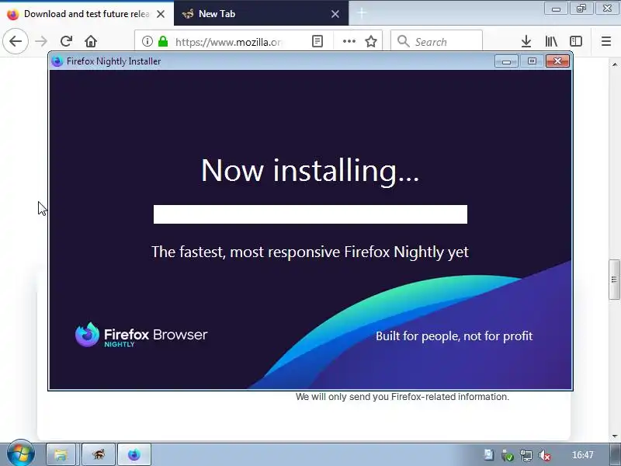Show site information icon in address bar
The height and width of the screenshot is (466, 621).
[147, 41]
